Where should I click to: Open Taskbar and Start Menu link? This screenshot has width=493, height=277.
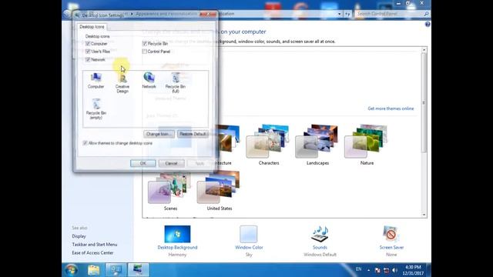pyautogui.click(x=95, y=245)
